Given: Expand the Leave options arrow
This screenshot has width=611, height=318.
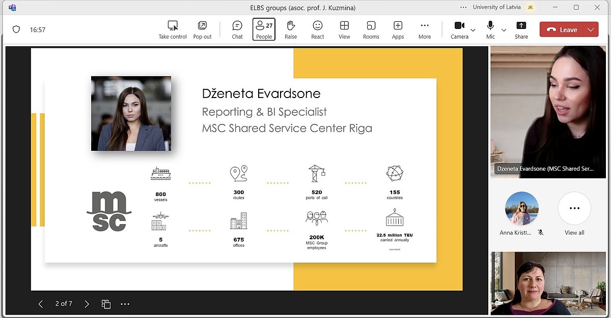Looking at the screenshot, I should click(591, 29).
